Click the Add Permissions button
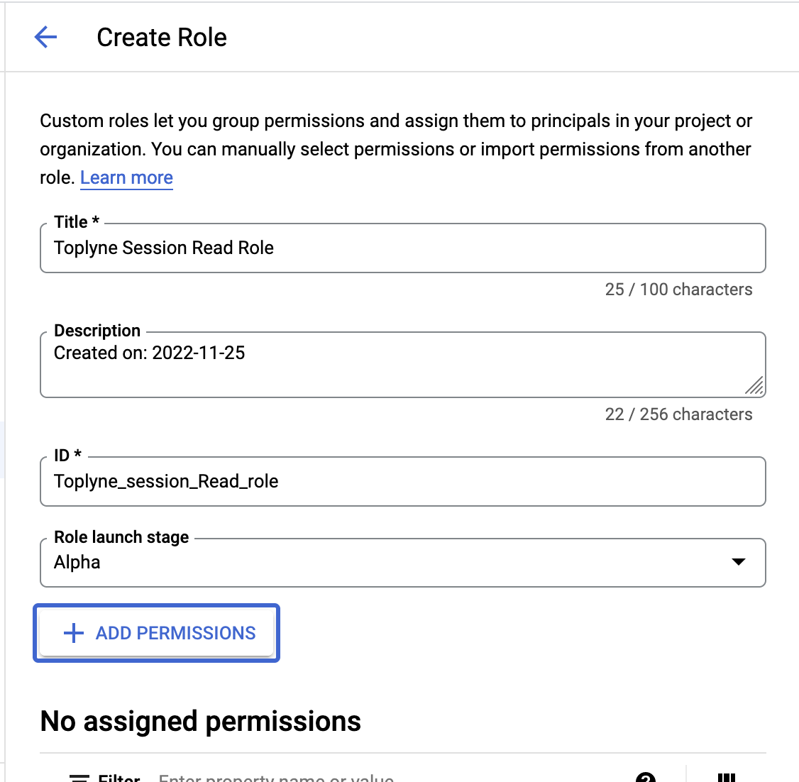The image size is (799, 782). click(156, 633)
